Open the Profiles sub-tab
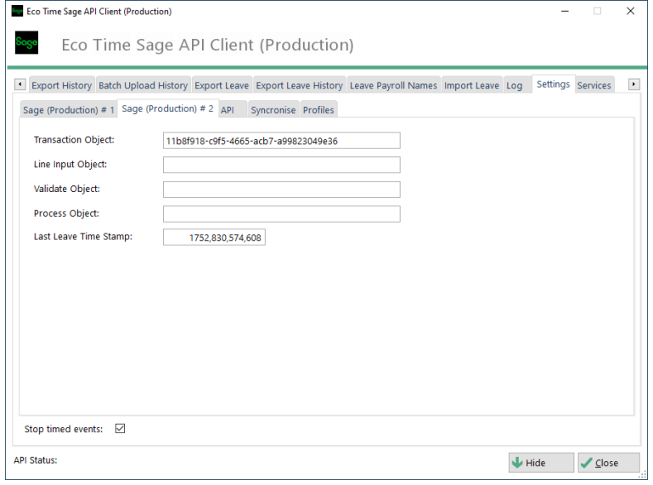 [318, 110]
